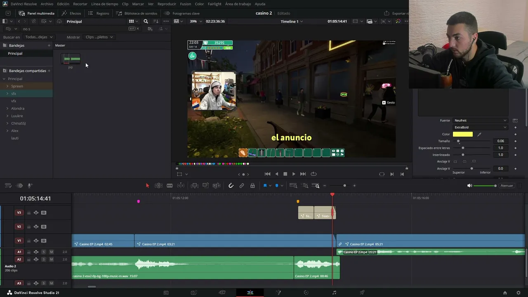The height and width of the screenshot is (297, 528).
Task: Toggle loop playback button
Action: click(313, 174)
